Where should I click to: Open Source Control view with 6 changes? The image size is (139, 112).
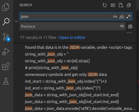[x=6, y=37]
